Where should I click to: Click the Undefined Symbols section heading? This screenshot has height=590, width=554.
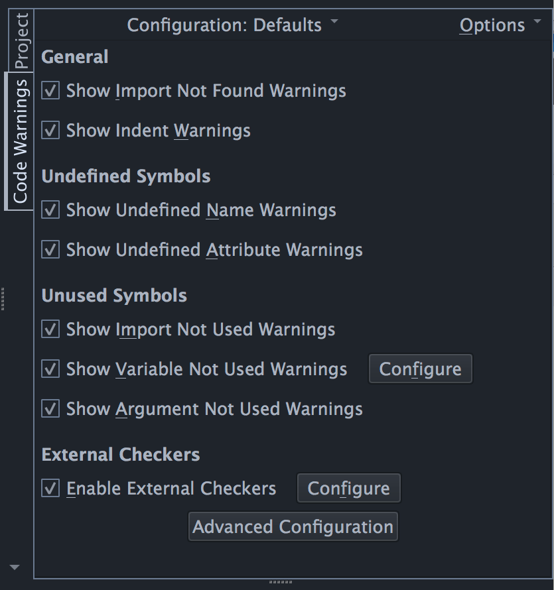tap(126, 176)
